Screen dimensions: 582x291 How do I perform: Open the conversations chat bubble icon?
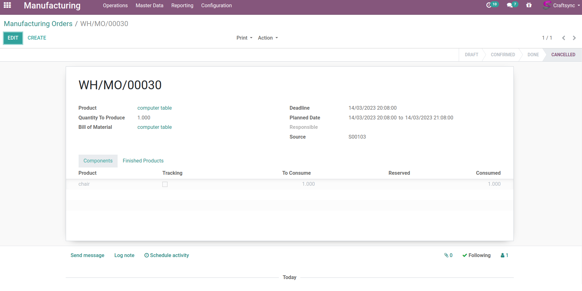click(510, 5)
